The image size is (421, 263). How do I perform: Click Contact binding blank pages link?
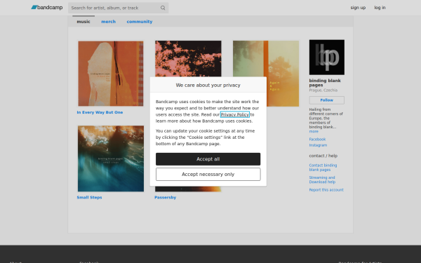click(x=323, y=168)
